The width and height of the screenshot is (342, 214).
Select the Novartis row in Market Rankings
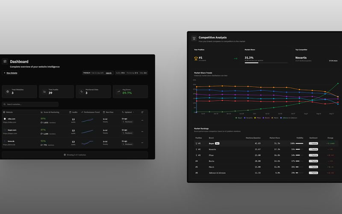pos(266,149)
